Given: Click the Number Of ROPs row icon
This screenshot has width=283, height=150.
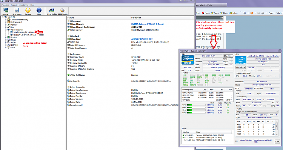Looking at the screenshot, I should [69, 66].
